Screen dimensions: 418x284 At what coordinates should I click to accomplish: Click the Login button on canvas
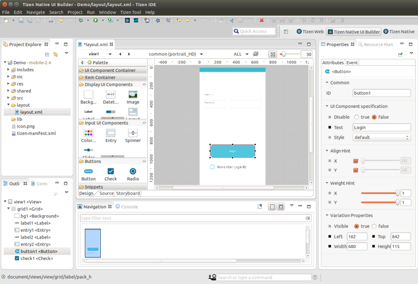232,151
